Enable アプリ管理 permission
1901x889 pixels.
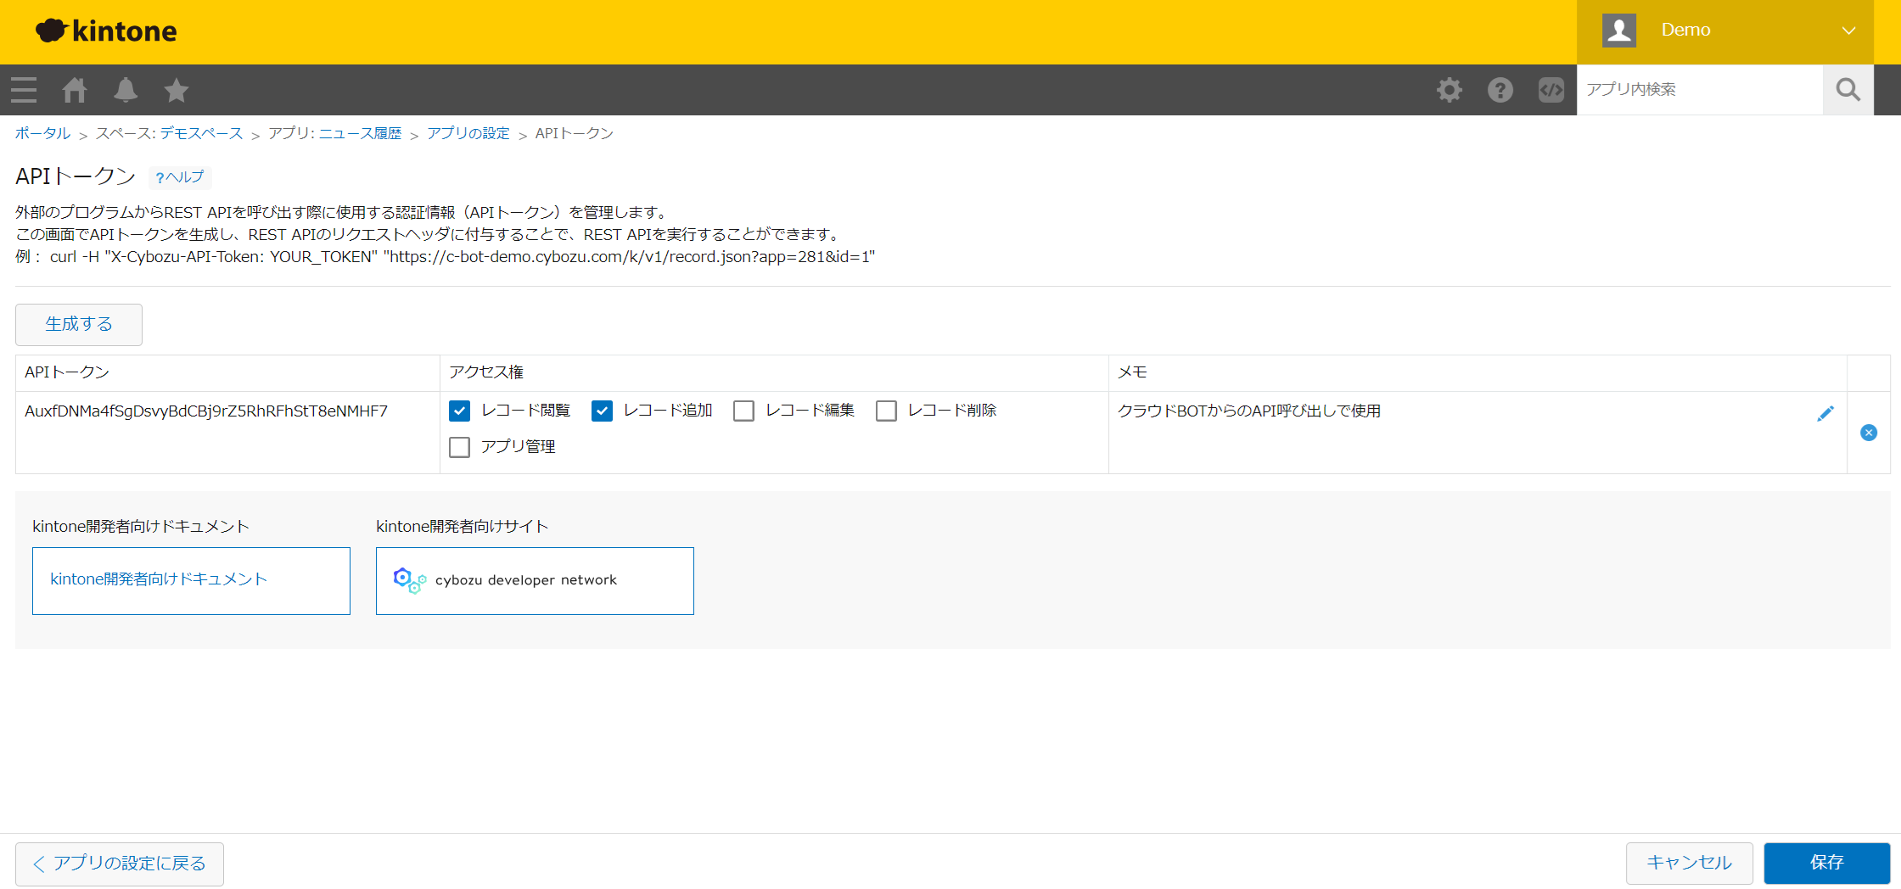[x=459, y=447]
